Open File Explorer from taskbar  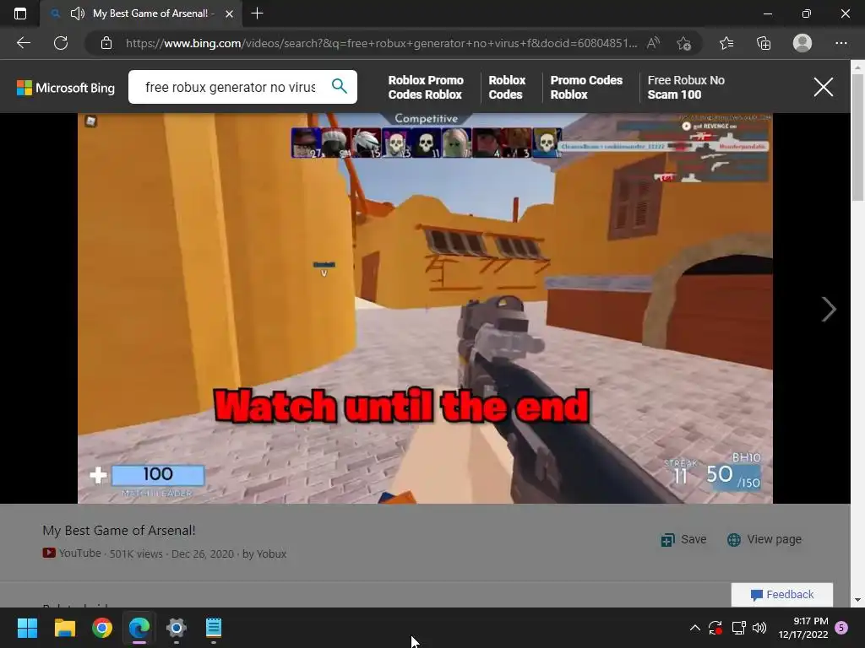click(x=64, y=628)
